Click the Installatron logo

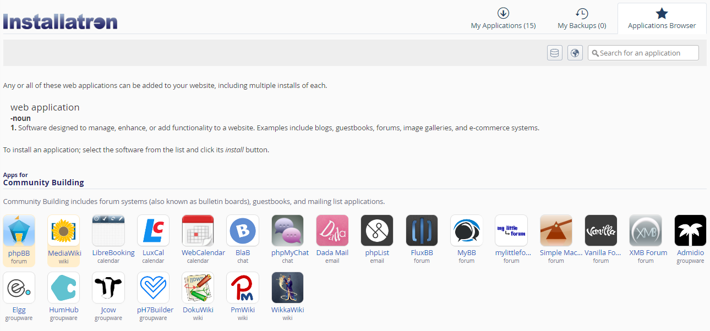pyautogui.click(x=60, y=21)
